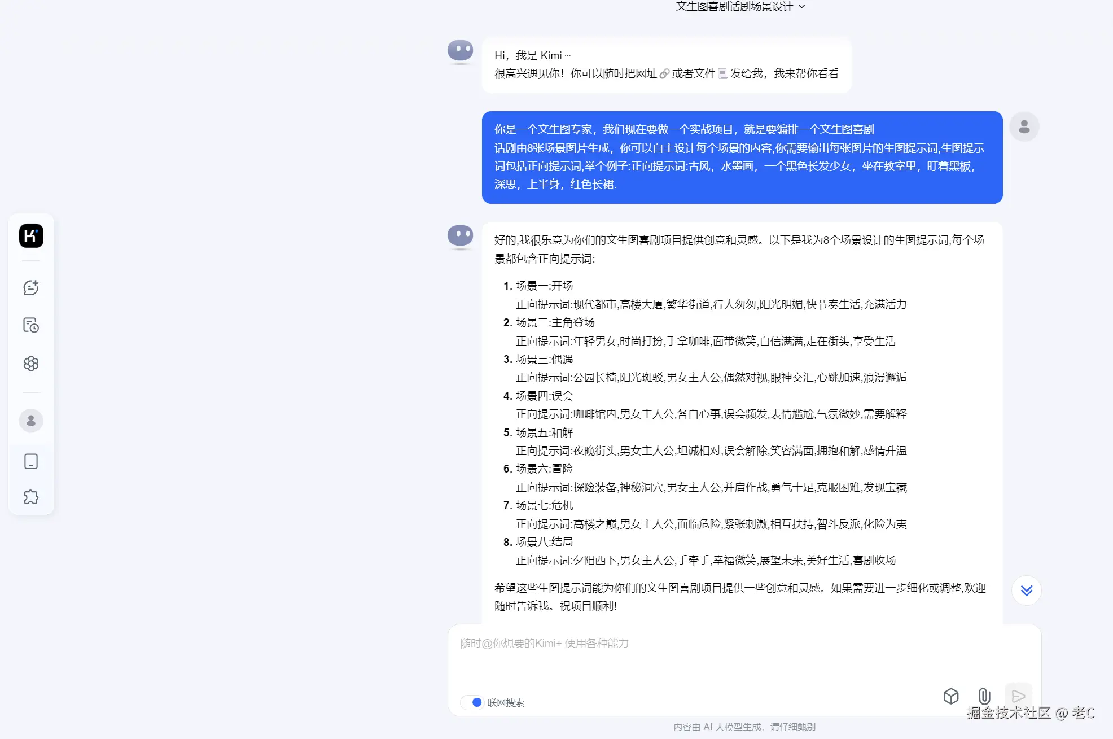Screen dimensions: 1113x739
Task: Toggle the 联网搜索 switch
Action: point(472,702)
